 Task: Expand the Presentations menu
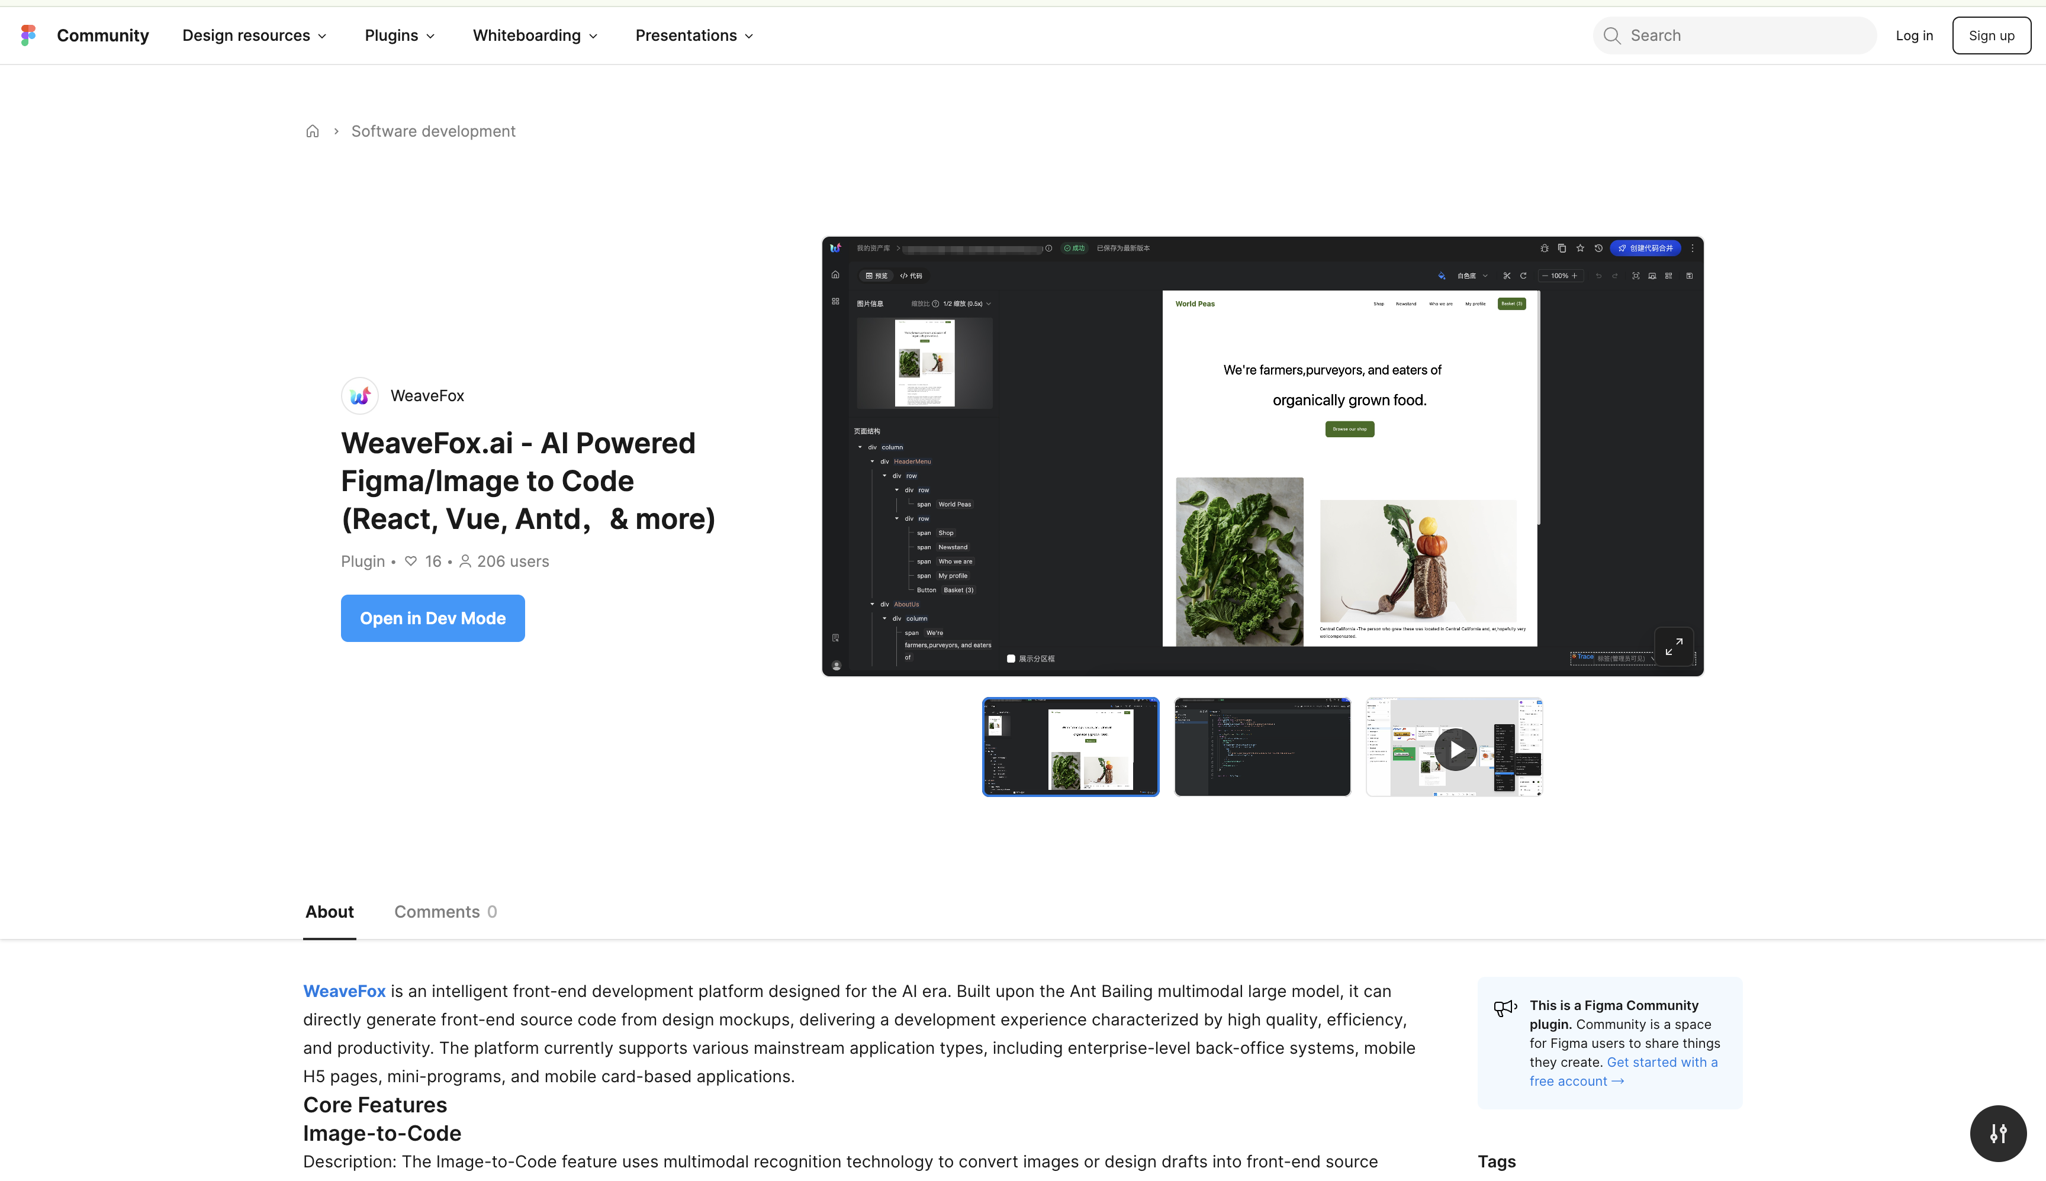coord(694,36)
